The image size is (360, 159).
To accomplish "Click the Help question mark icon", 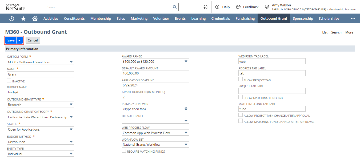I will pyautogui.click(x=217, y=7).
